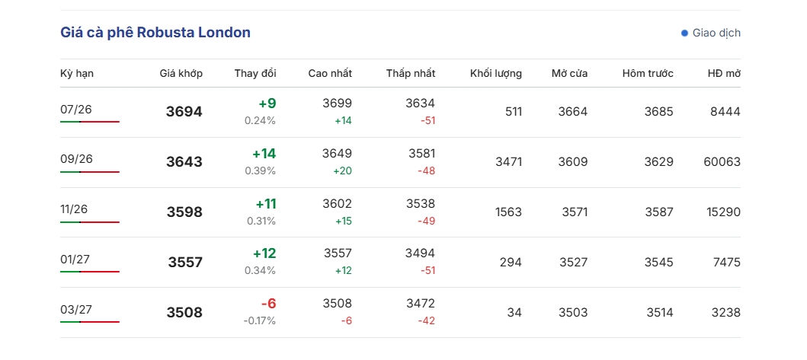The height and width of the screenshot is (360, 807).
Task: Click the Giao dịch indicator label
Action: pos(716,33)
